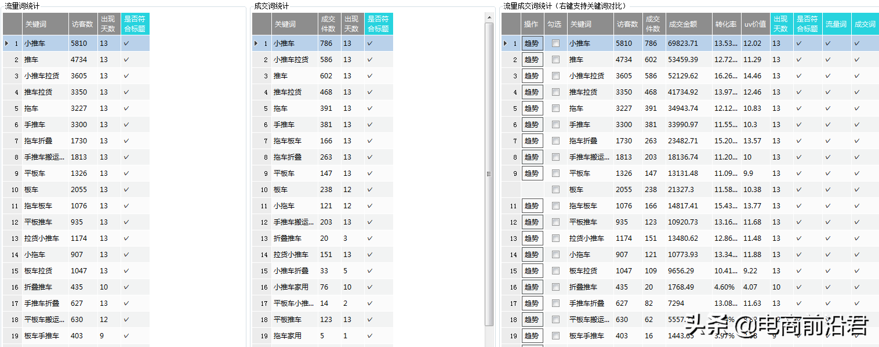Sort right table by 成交金额 header
Viewport: 879px width, 347px height.
tap(689, 24)
